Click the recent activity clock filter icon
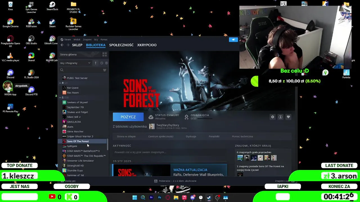360x202 pixels. [x=102, y=63]
